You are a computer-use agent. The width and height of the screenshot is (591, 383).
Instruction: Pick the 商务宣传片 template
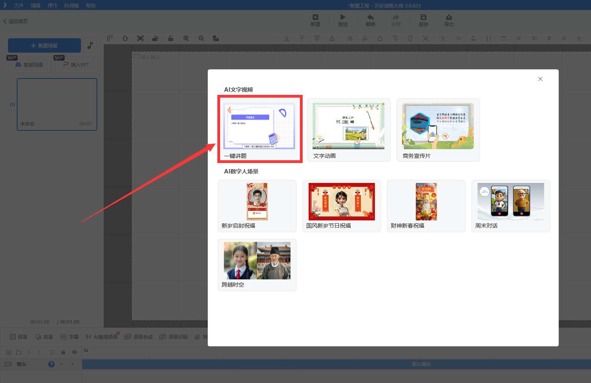[x=438, y=126]
